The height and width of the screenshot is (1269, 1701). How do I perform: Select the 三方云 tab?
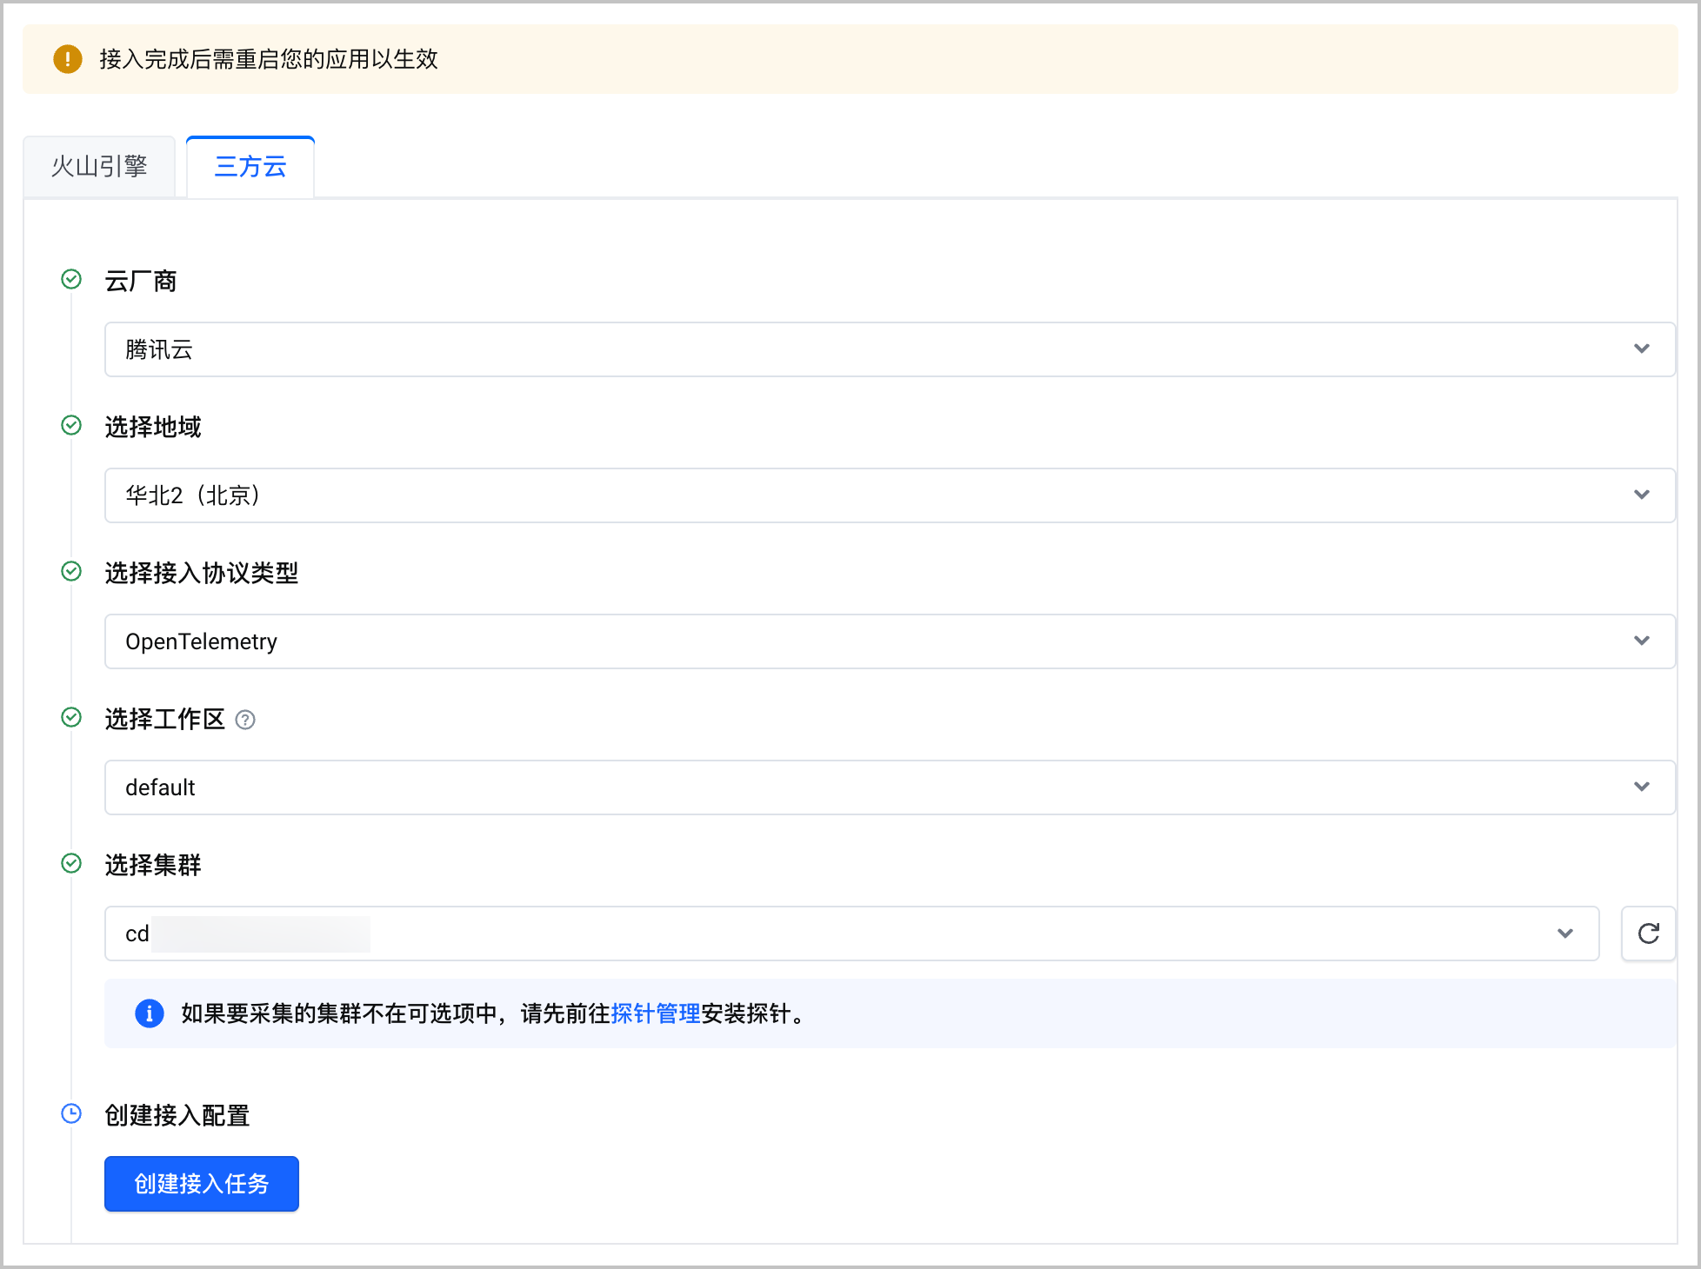coord(250,167)
